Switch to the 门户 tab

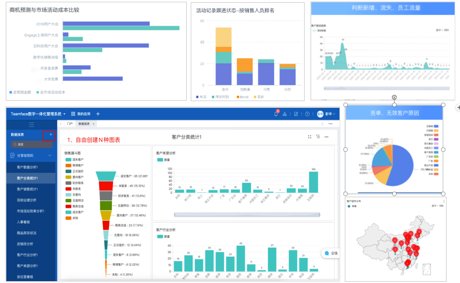click(69, 124)
